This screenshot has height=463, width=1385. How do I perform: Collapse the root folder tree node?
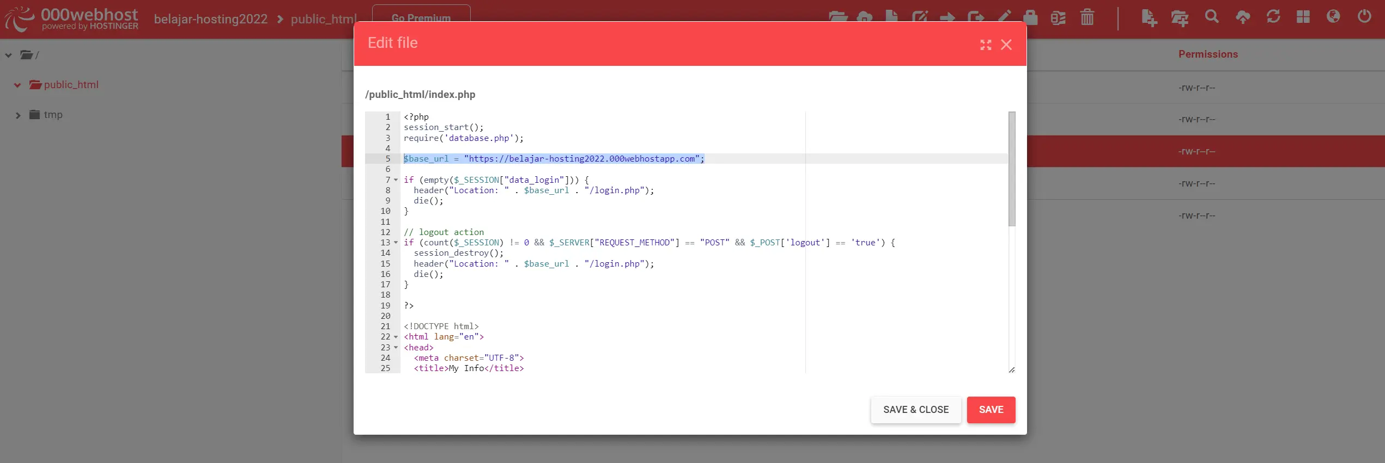pos(8,55)
